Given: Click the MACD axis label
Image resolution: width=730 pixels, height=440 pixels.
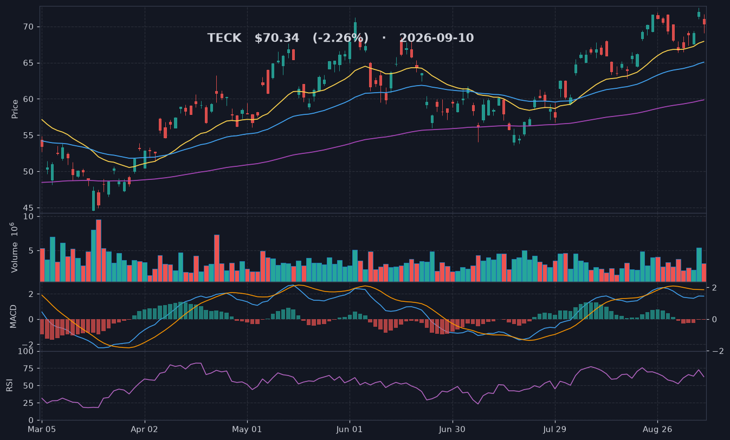Looking at the screenshot, I should (14, 316).
